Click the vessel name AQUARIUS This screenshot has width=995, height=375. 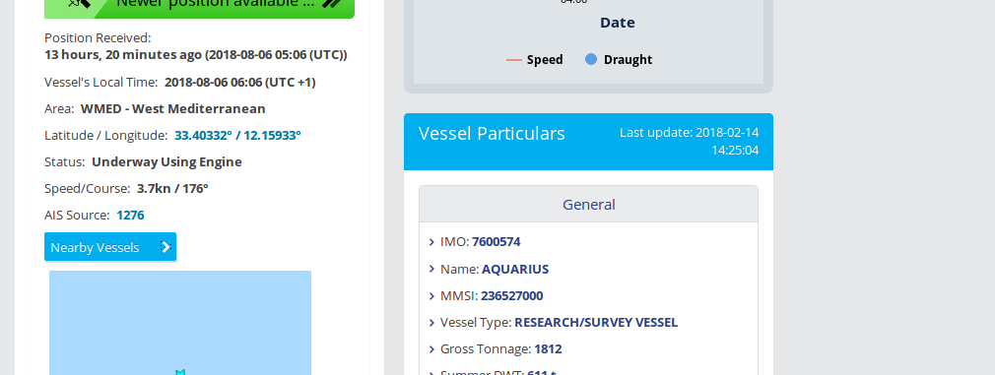(x=515, y=269)
